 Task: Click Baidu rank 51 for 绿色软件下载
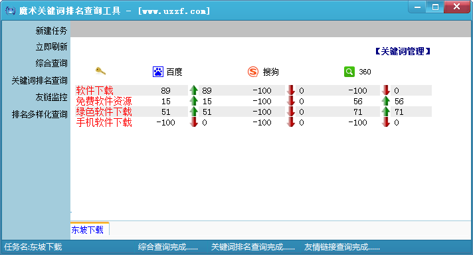(x=165, y=112)
